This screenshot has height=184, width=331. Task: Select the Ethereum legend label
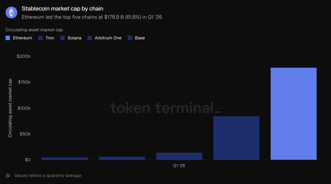(22, 38)
